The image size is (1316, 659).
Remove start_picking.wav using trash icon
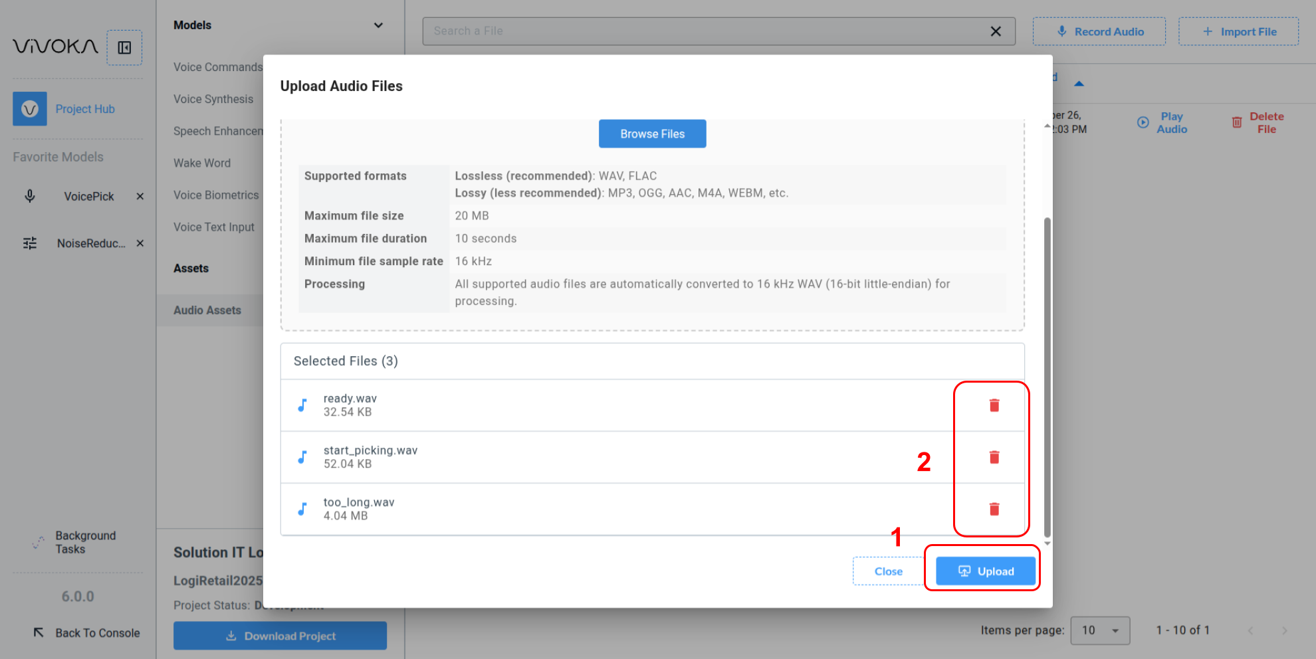pyautogui.click(x=994, y=457)
